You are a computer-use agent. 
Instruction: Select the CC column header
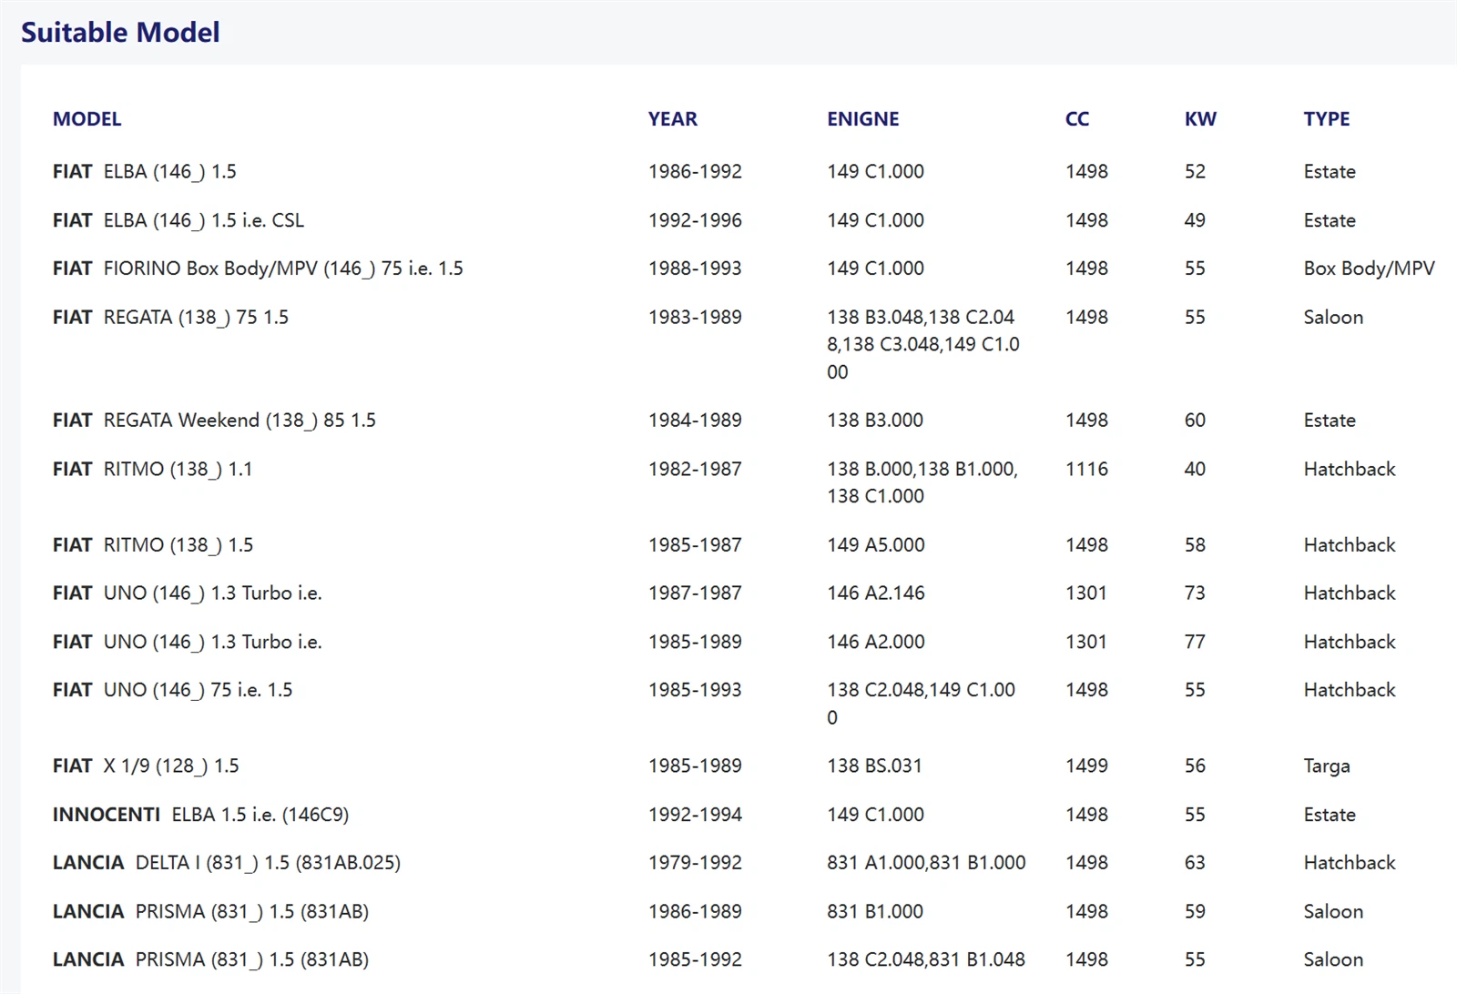point(1077,119)
